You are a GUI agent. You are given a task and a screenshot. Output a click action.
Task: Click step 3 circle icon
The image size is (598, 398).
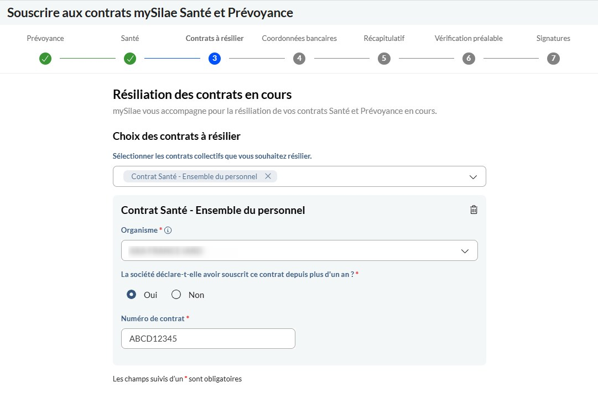215,59
